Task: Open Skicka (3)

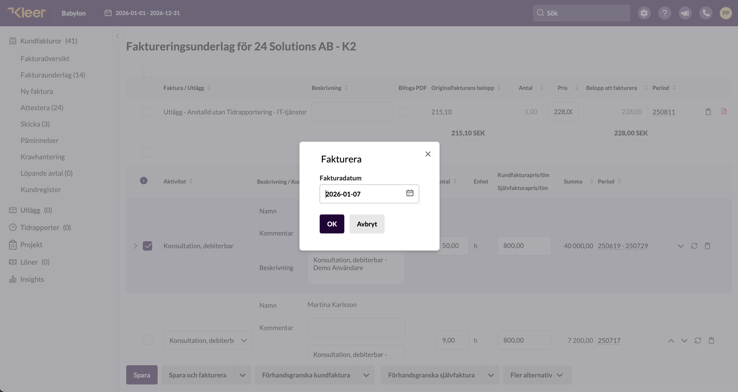Action: click(35, 124)
